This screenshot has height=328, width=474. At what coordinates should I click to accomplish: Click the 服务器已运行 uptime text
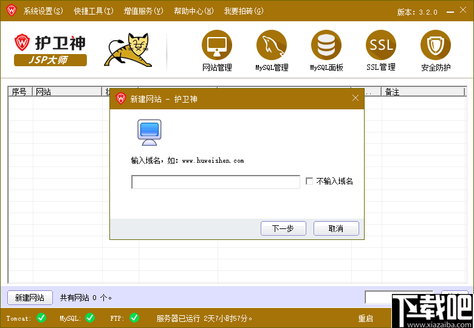click(x=204, y=318)
